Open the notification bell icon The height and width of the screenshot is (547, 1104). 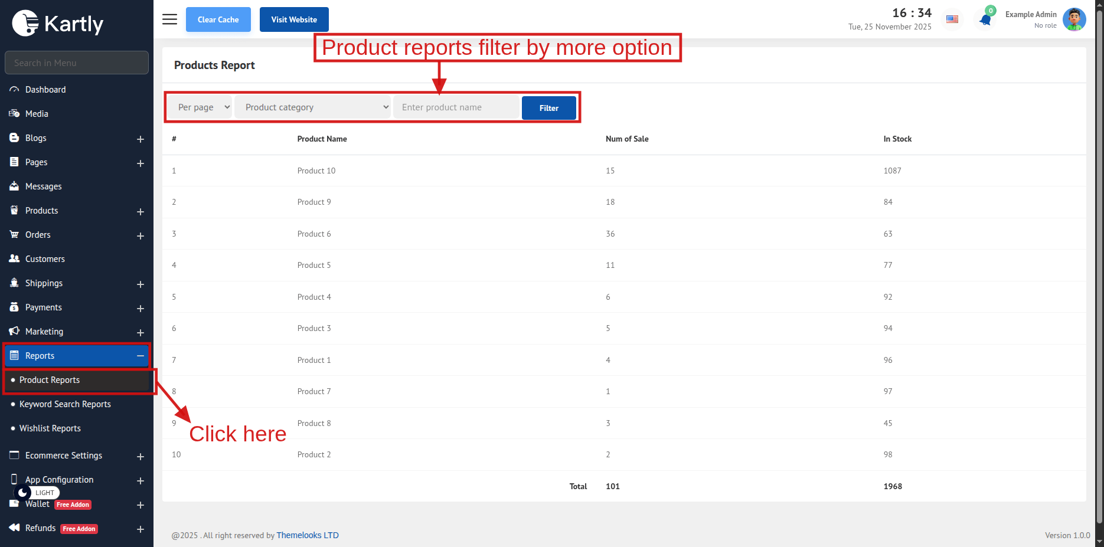[x=985, y=19]
